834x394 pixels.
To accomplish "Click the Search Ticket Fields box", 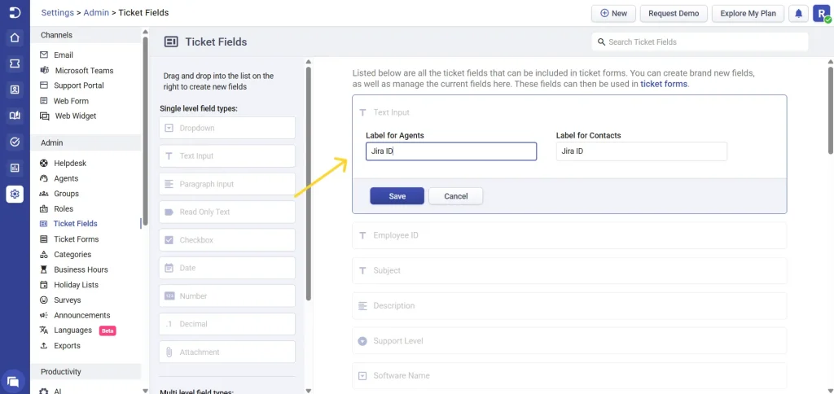I will pos(700,42).
